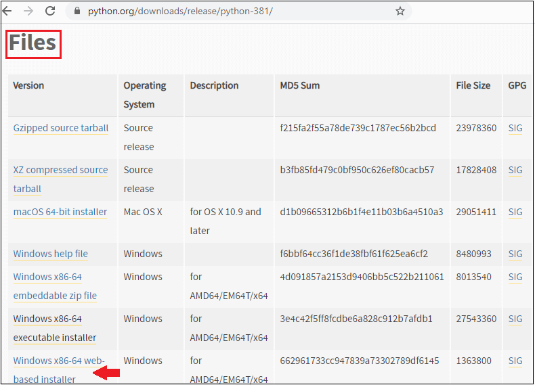
Task: Click the browser forward arrow
Action: tap(28, 12)
